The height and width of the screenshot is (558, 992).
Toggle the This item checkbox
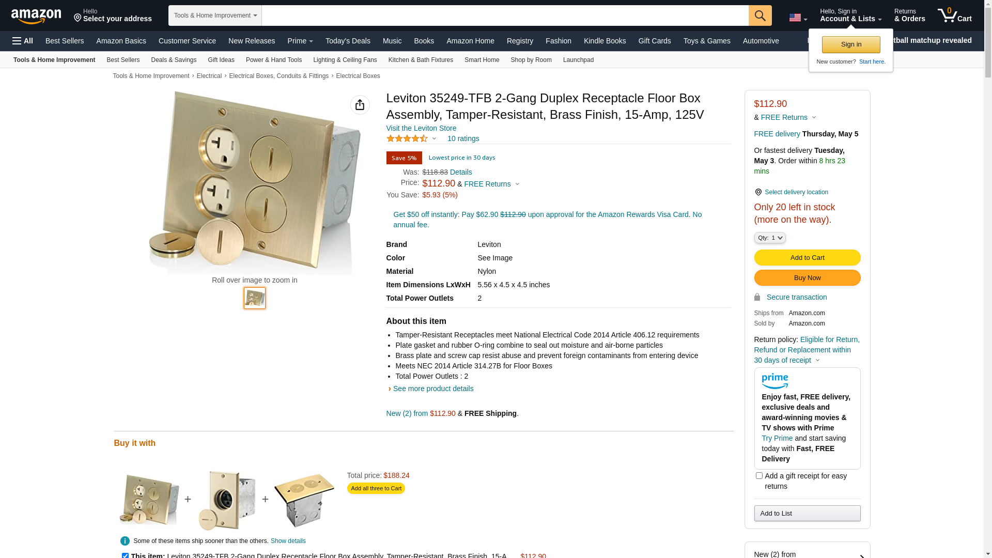pyautogui.click(x=125, y=555)
